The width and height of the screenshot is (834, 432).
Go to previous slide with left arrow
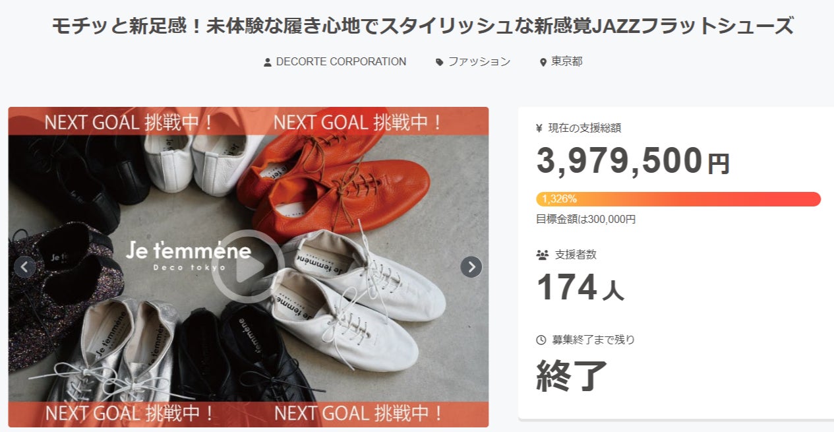pyautogui.click(x=25, y=266)
